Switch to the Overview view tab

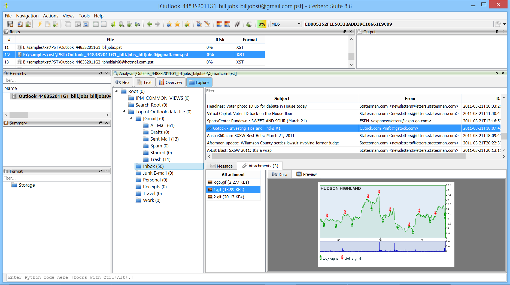pos(171,82)
